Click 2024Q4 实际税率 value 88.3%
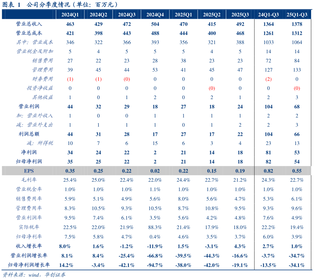Screen dimensions: 314x279 [155, 227]
